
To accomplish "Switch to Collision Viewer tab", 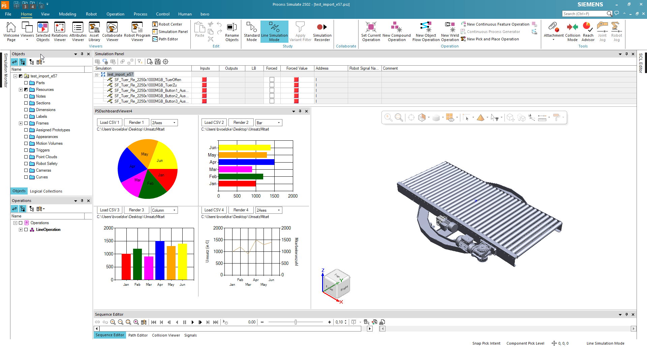I will 166,335.
